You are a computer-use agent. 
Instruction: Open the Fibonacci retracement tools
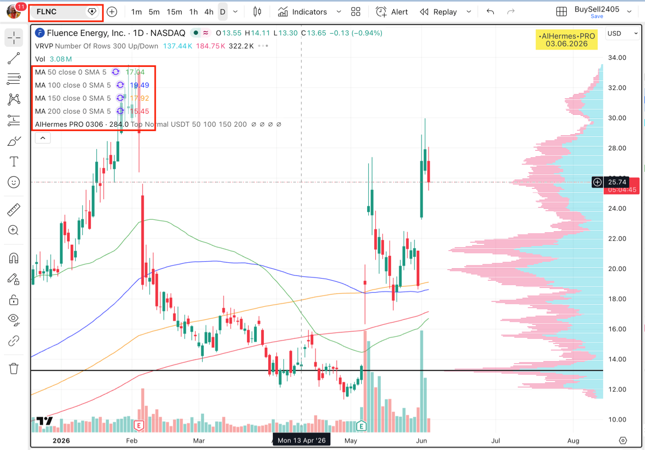(14, 79)
